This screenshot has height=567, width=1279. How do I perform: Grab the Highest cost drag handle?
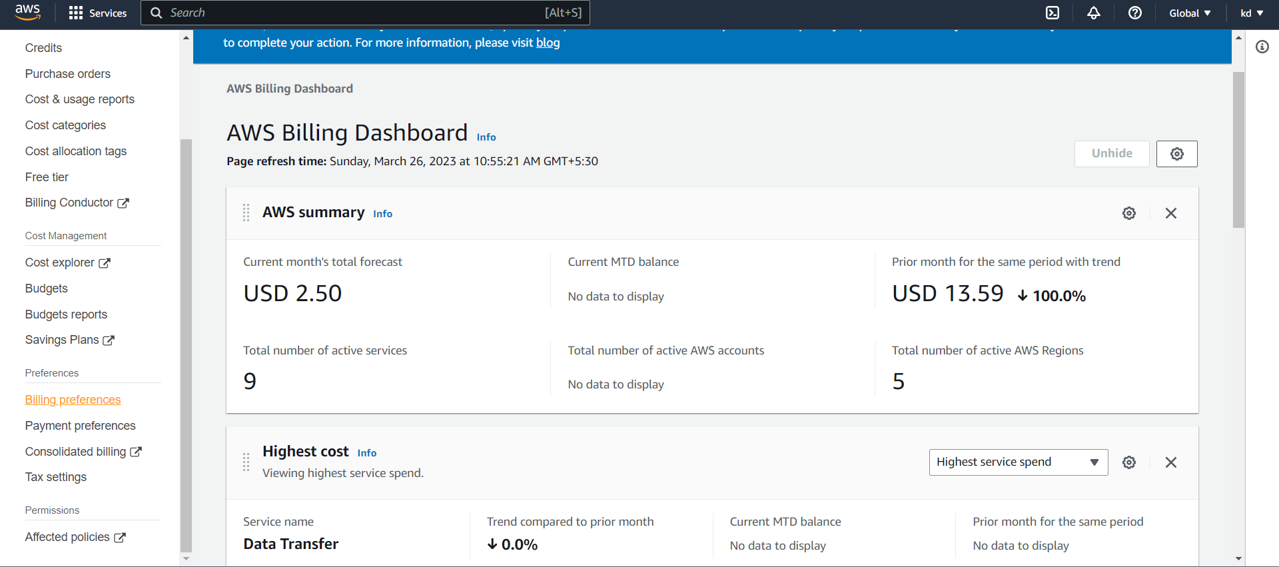tap(246, 462)
